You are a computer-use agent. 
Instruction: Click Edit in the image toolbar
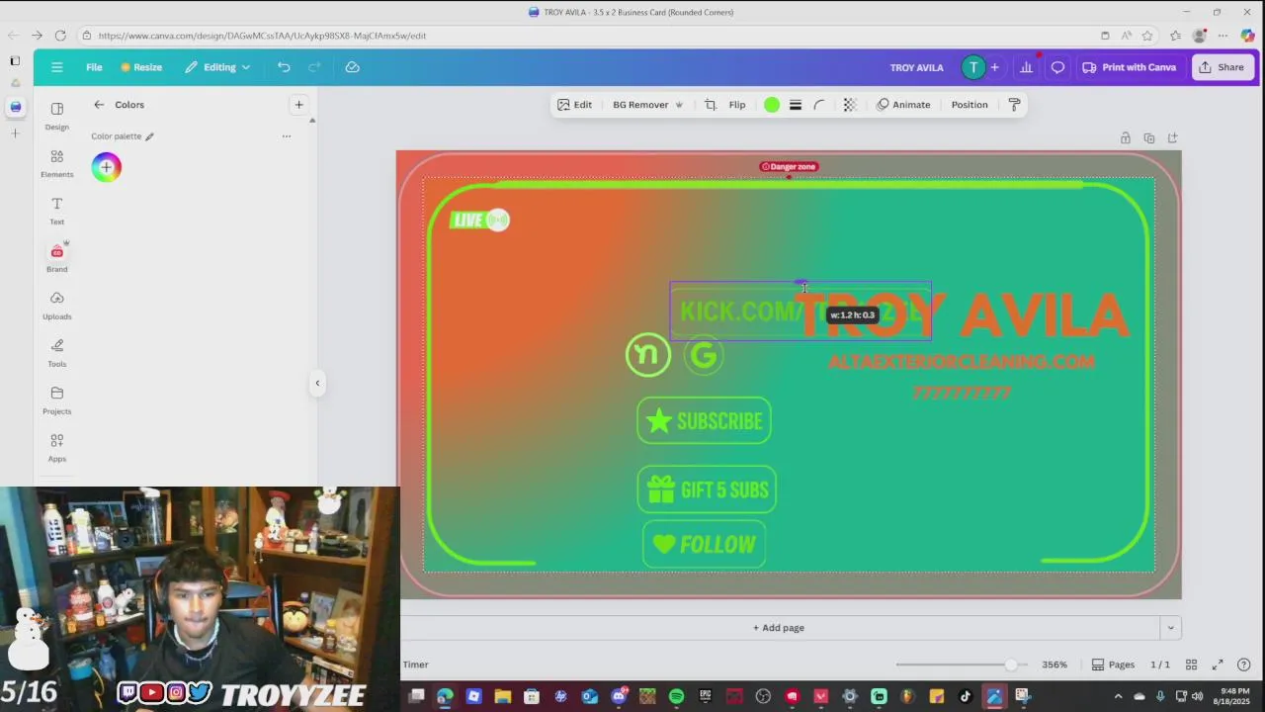tap(574, 105)
